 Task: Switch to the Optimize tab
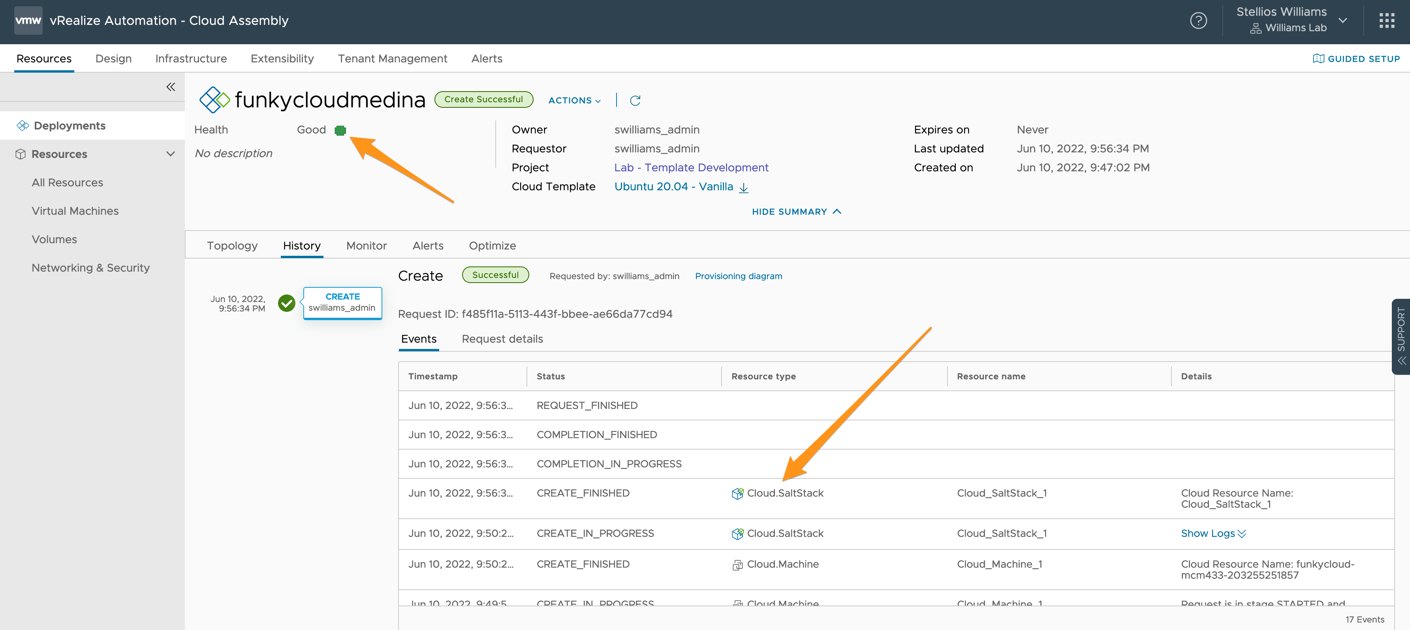tap(492, 246)
